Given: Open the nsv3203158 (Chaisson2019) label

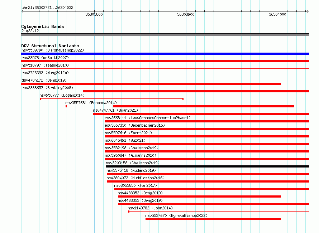Looking at the screenshot, I should tap(133, 163).
